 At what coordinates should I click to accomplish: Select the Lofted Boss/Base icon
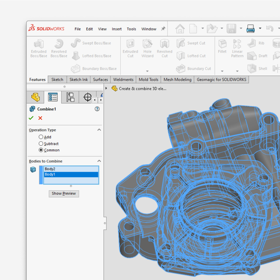point(76,56)
